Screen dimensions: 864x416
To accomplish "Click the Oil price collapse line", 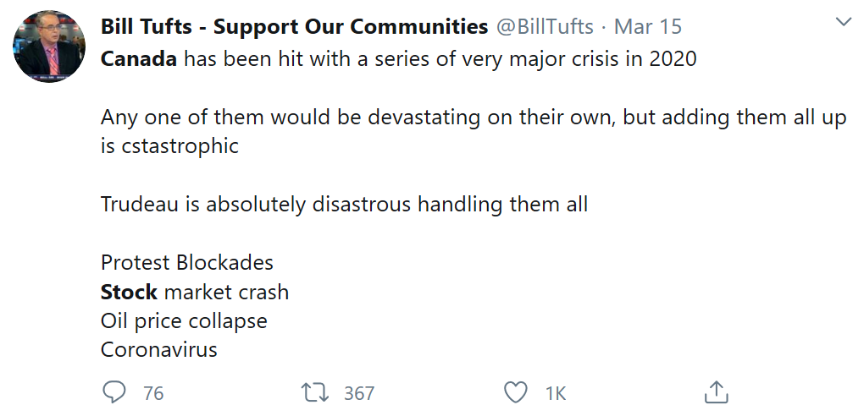I will [x=184, y=320].
